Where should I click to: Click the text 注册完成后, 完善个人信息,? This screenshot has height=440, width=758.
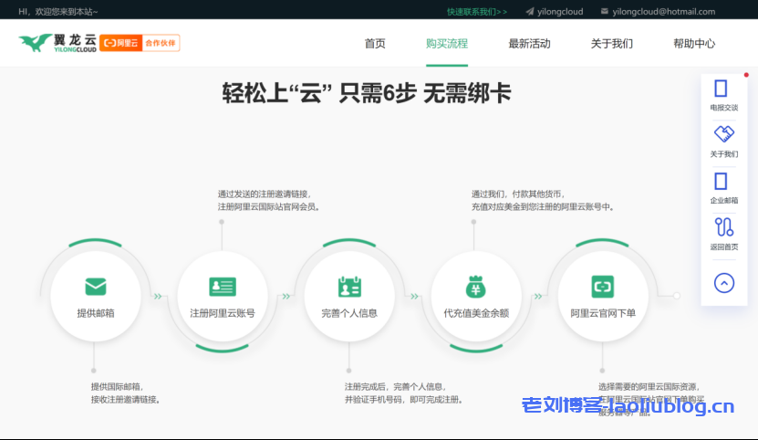point(396,387)
